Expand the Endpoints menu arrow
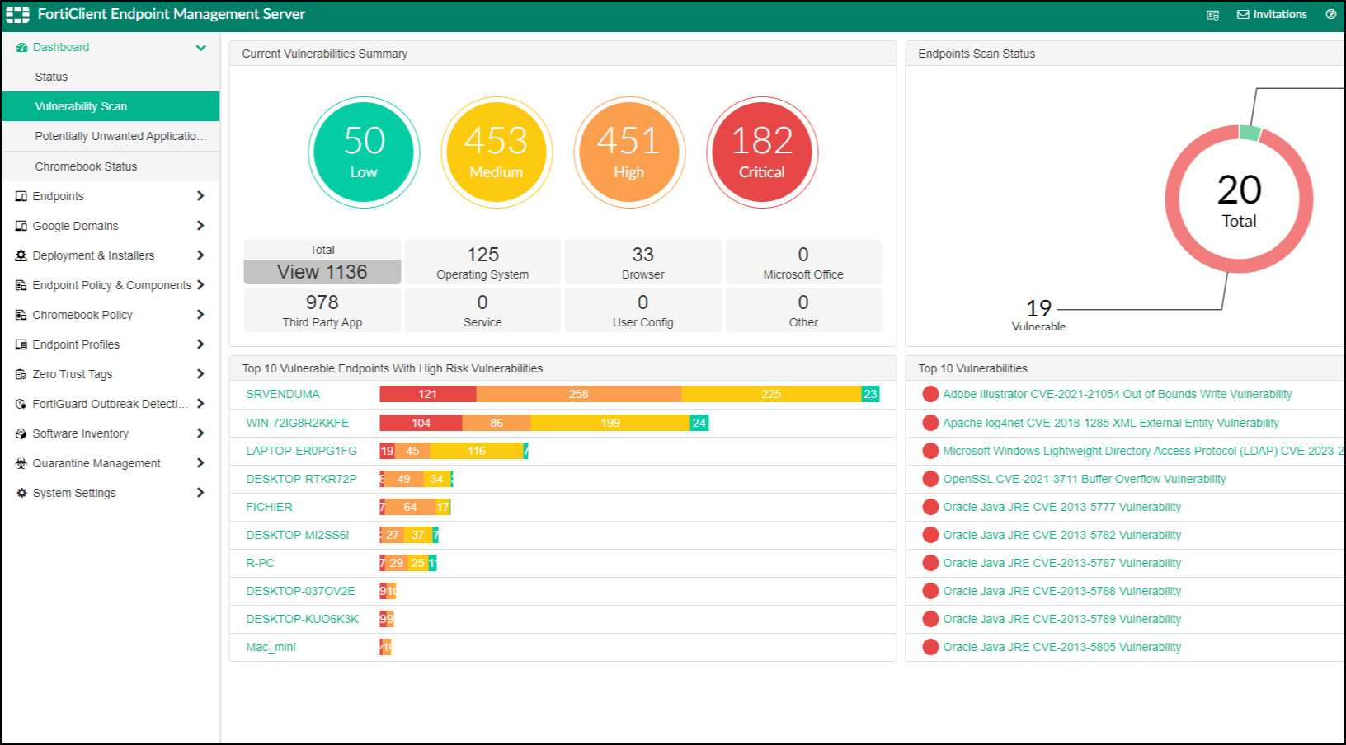 200,196
